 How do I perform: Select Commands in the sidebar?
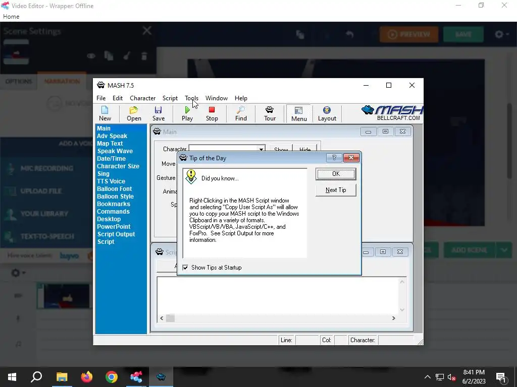(x=113, y=212)
